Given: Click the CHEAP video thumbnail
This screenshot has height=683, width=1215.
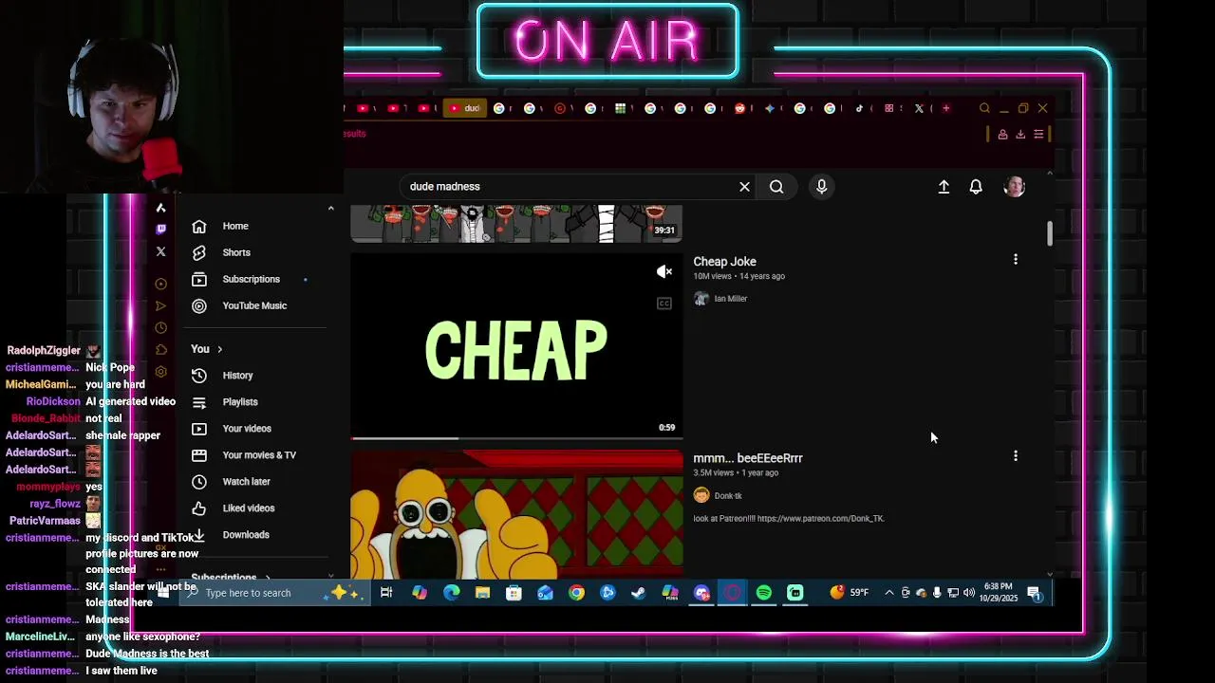Looking at the screenshot, I should [x=516, y=347].
